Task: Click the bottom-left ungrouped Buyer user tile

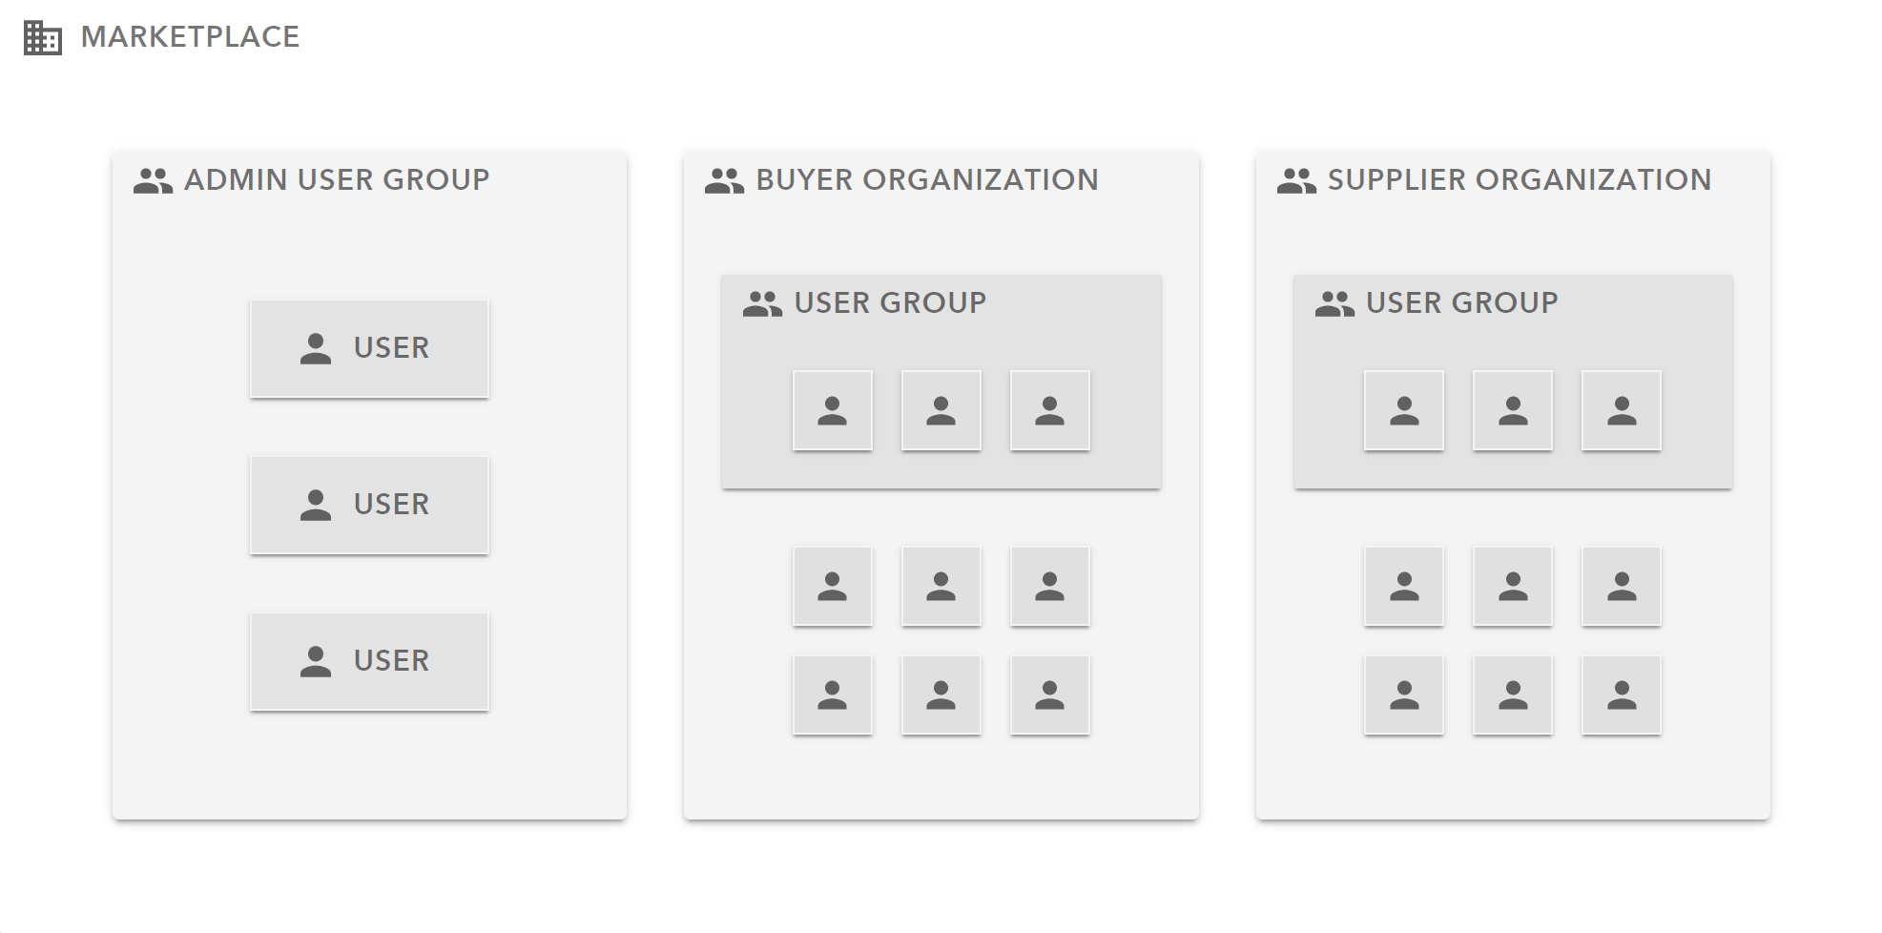Action: pyautogui.click(x=833, y=695)
